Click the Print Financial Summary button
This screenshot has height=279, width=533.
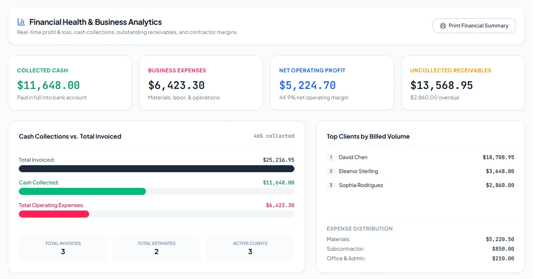(474, 26)
